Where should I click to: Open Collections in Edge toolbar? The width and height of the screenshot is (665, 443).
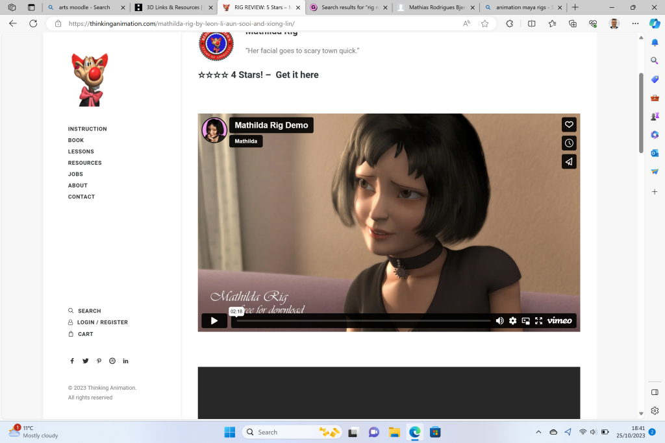[x=573, y=24]
